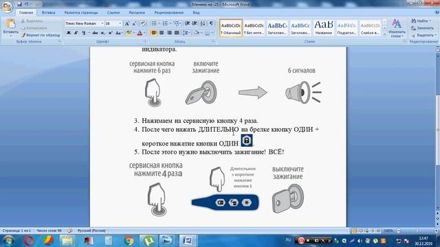Change language Русский (Россия) in status bar
This screenshot has height=247, width=440.
pyautogui.click(x=91, y=231)
